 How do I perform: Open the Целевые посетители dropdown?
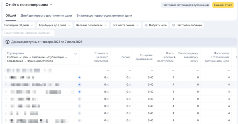click(x=91, y=25)
